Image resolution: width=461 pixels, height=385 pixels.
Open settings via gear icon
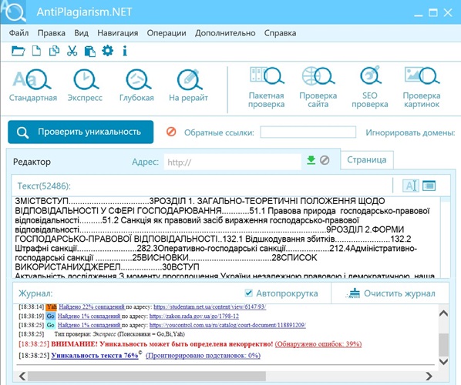click(x=107, y=51)
